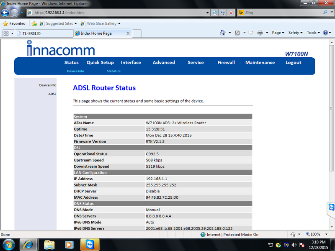Click the page vertical scrollbar thumb
335x251 pixels.
pos(332,108)
